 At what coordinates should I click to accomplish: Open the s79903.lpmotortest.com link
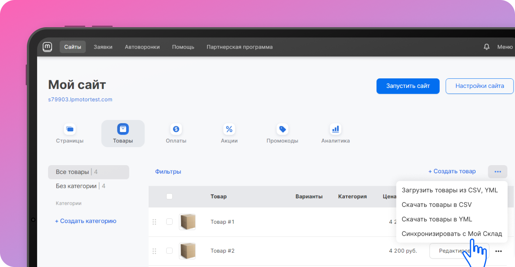point(80,100)
